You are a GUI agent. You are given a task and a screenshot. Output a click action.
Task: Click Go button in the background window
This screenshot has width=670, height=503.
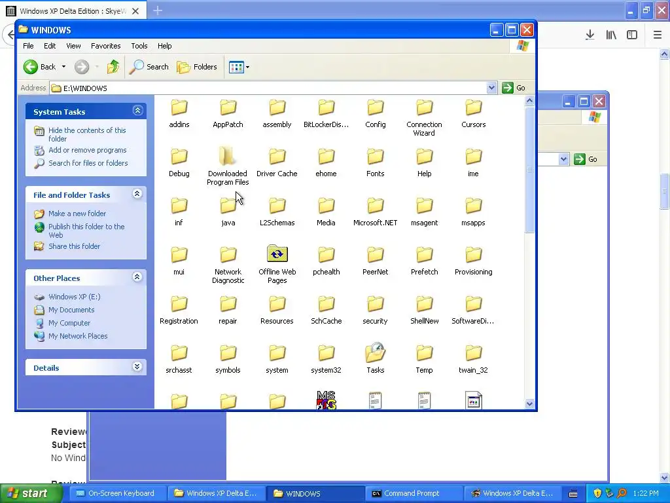(x=586, y=159)
